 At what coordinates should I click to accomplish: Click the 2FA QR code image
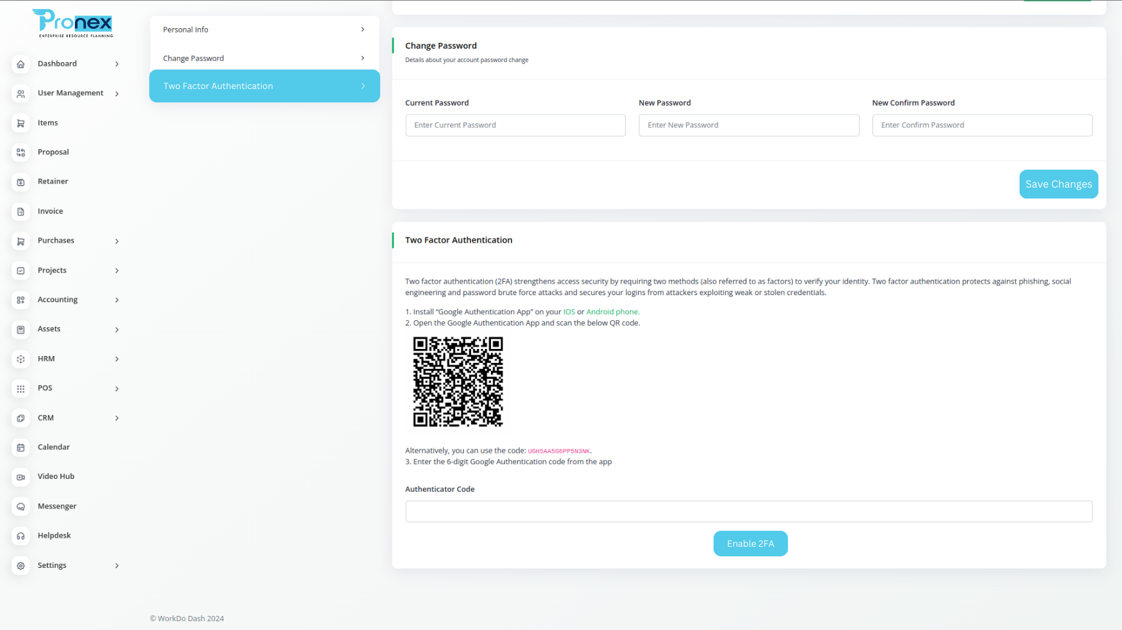[458, 382]
